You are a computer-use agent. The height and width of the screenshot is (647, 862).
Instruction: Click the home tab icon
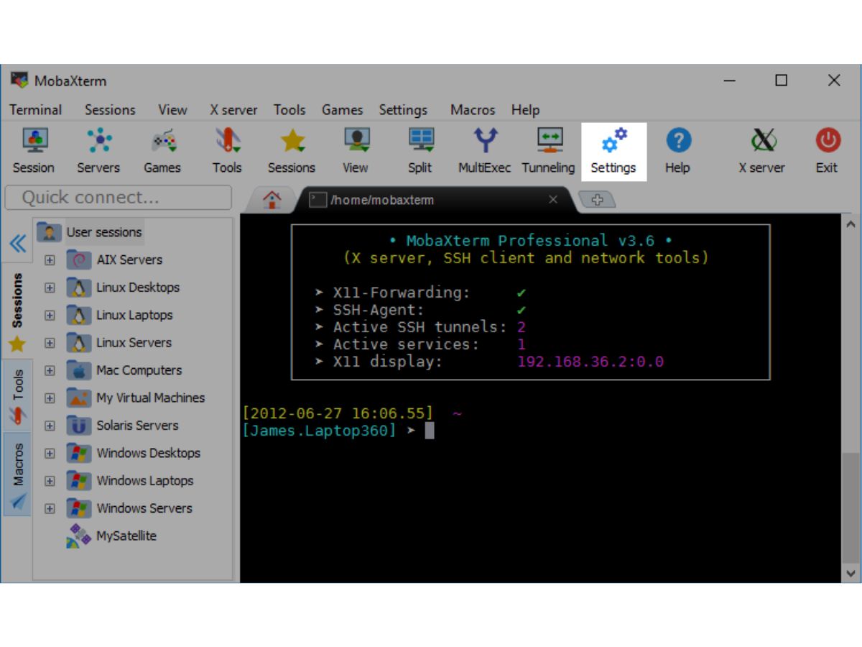click(272, 200)
